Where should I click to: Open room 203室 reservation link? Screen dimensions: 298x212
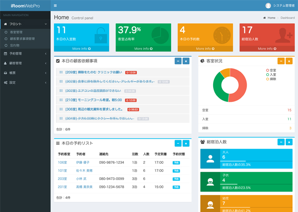[x=63, y=179]
